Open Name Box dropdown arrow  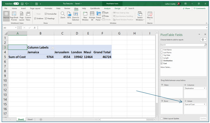[x=16, y=27]
